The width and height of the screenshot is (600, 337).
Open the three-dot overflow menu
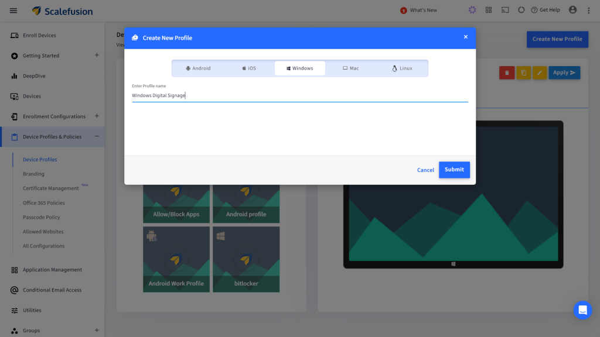pos(588,10)
